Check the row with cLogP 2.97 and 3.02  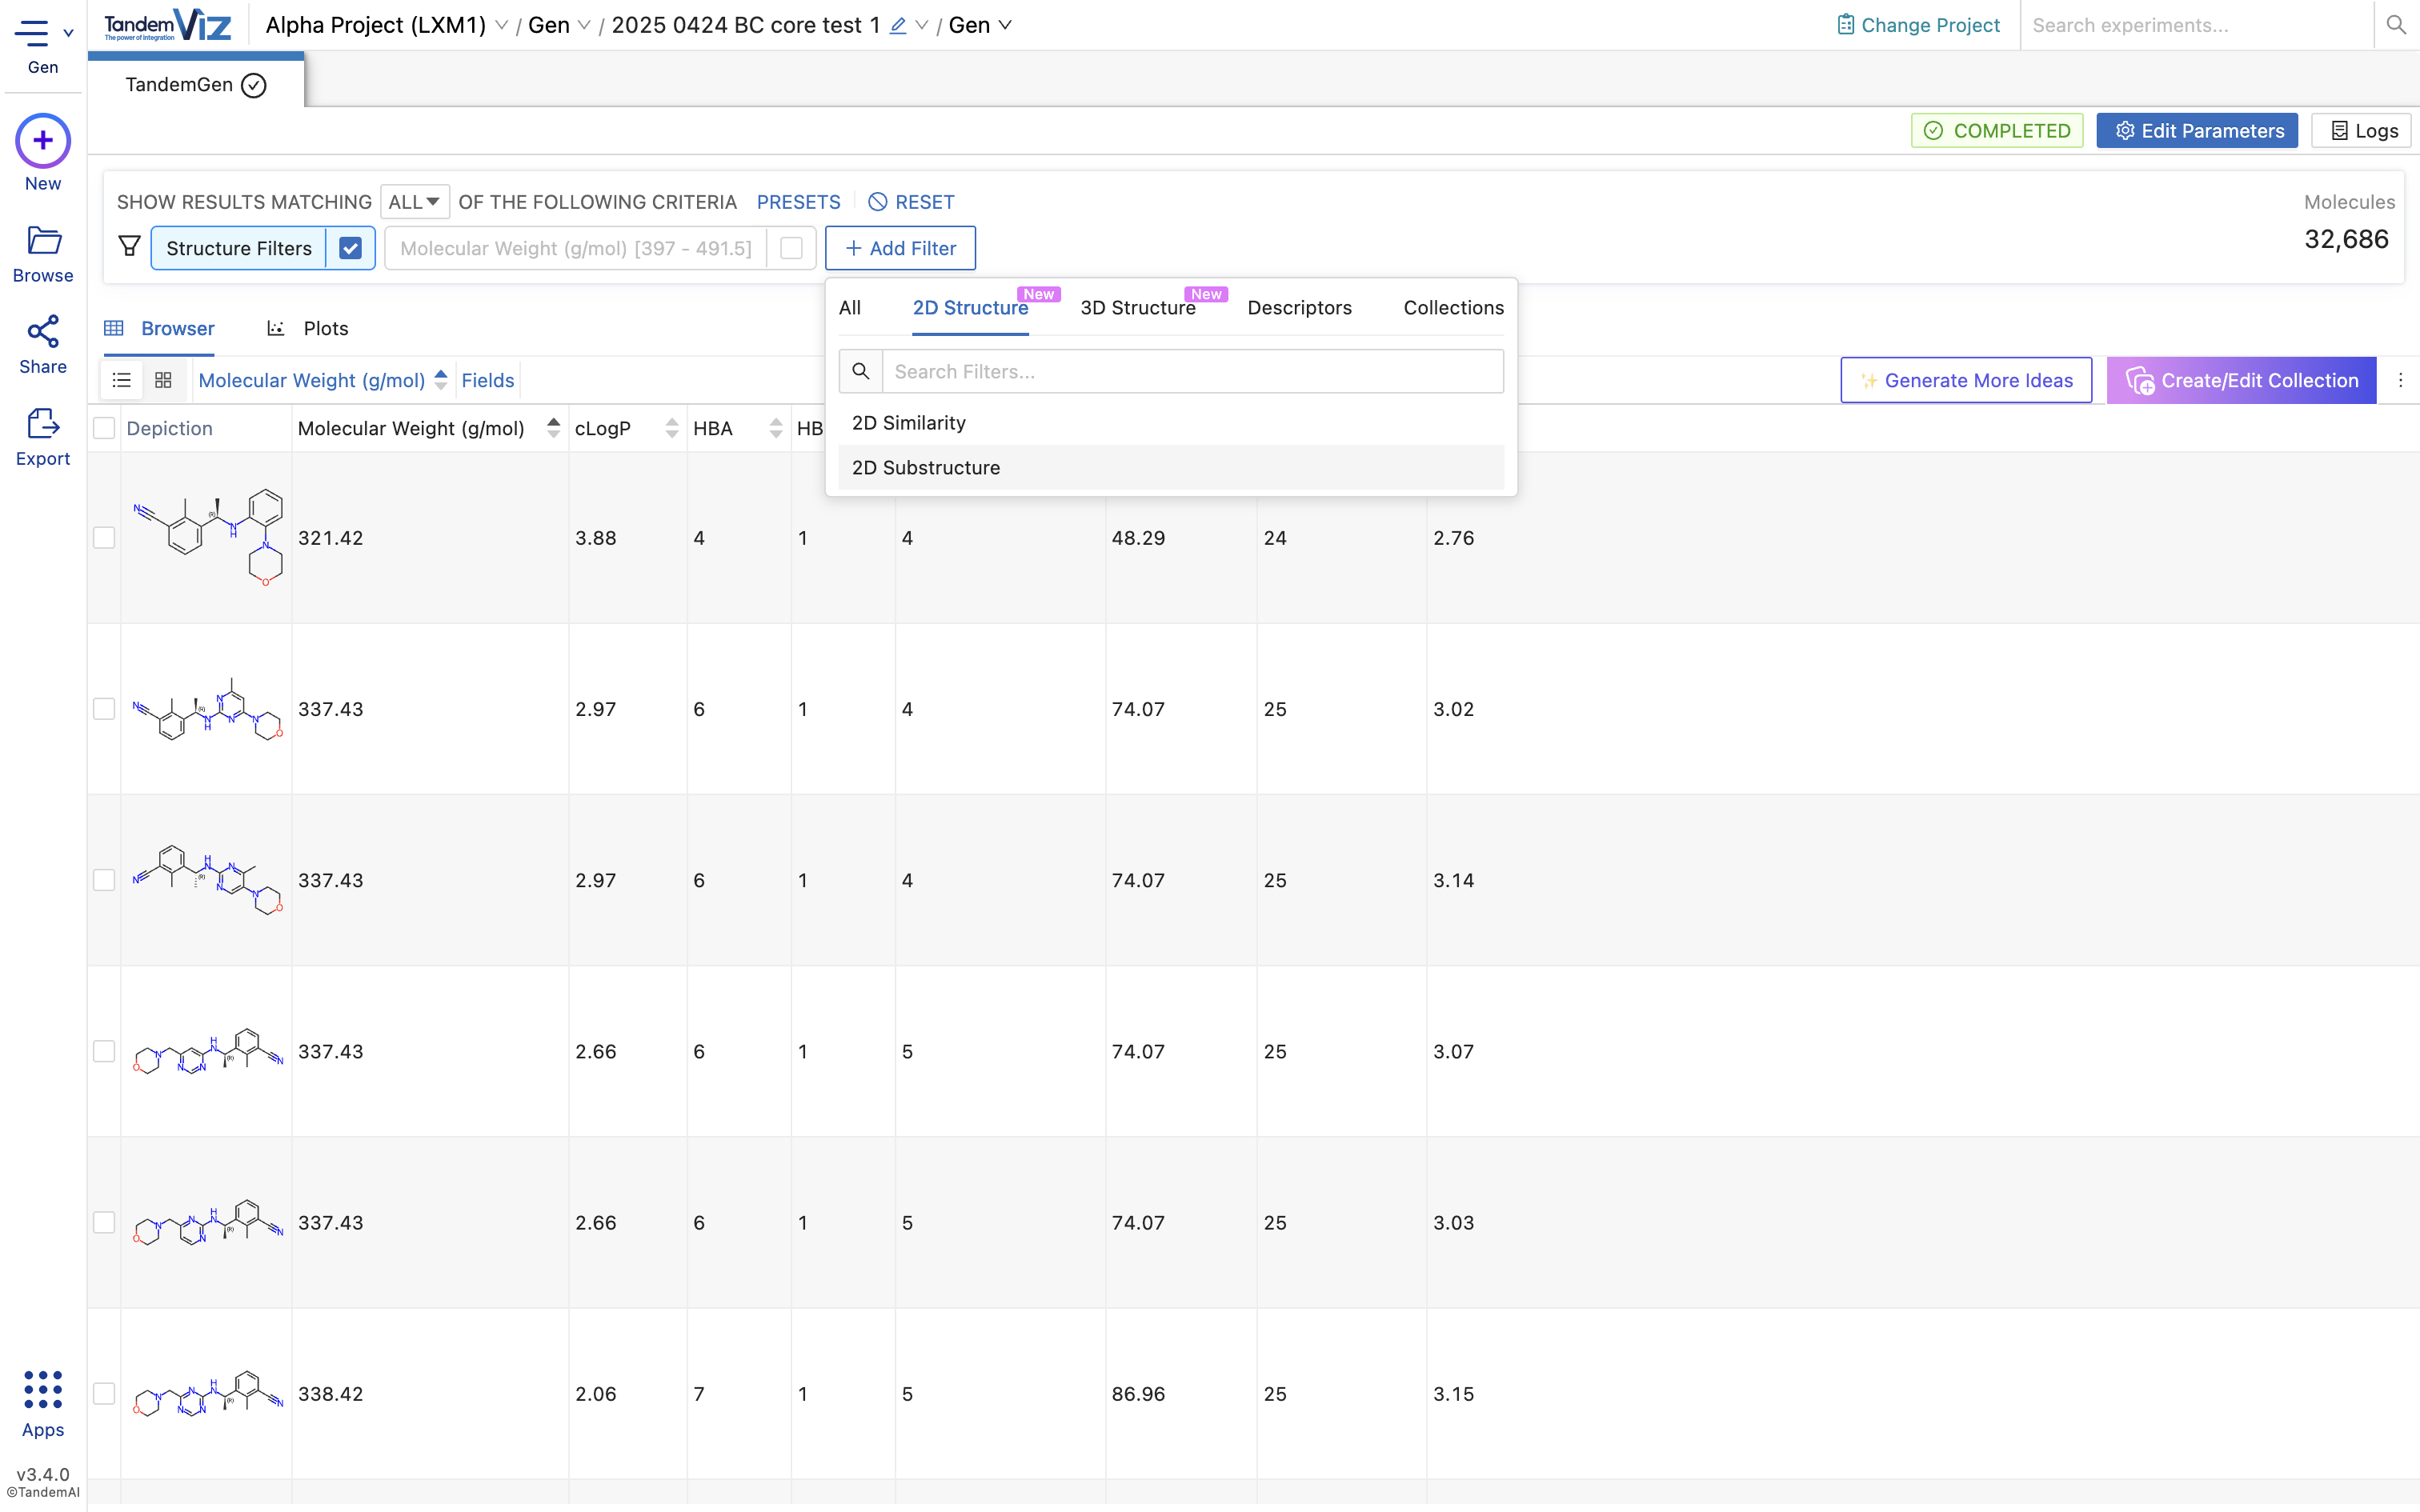pyautogui.click(x=104, y=709)
